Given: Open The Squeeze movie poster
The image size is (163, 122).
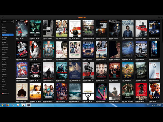Looking at the screenshot, I should 62,28.
